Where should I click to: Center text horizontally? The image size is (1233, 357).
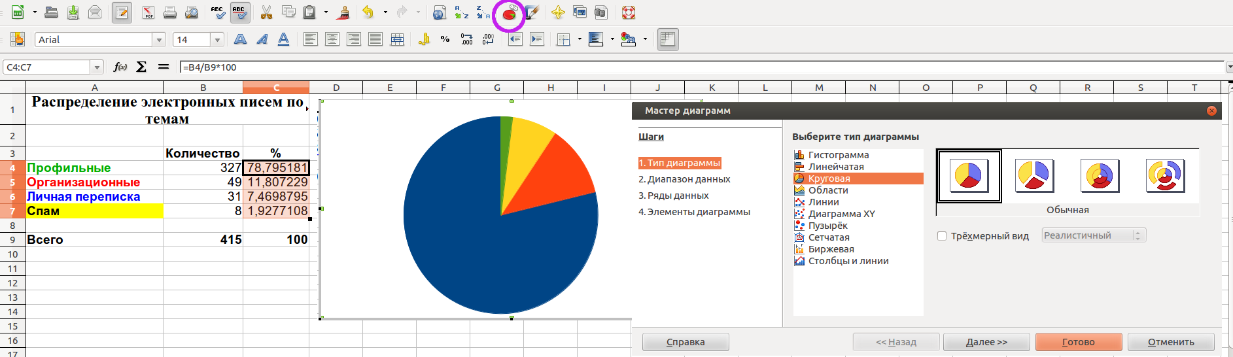[332, 39]
